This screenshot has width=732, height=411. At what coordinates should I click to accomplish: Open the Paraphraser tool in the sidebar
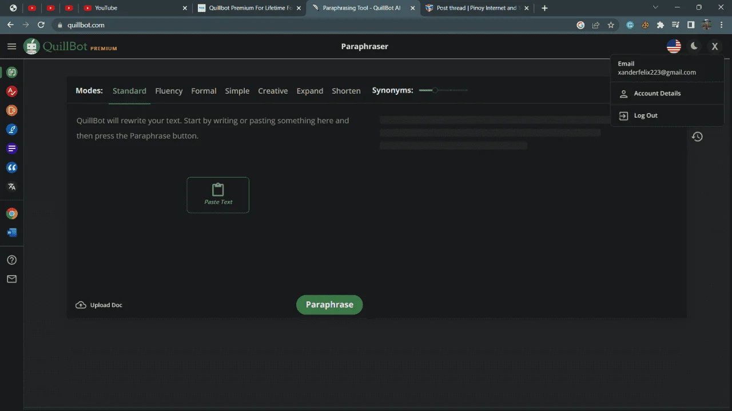pos(11,72)
